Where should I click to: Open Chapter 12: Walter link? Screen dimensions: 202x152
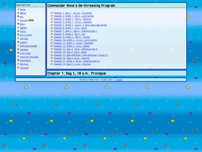(71, 46)
